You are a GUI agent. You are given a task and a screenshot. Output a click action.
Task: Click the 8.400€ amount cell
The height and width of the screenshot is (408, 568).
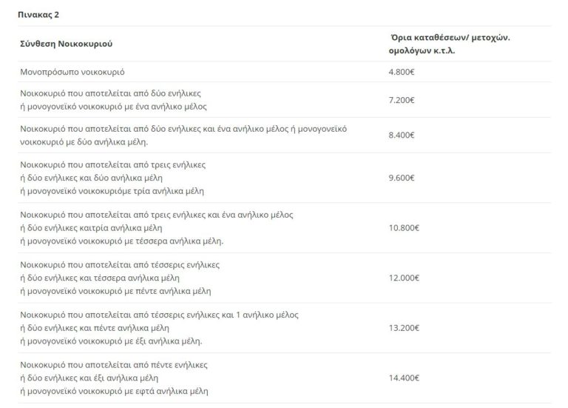(401, 135)
